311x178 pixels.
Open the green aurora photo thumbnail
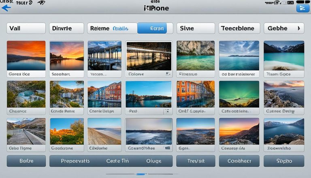pyautogui.click(x=239, y=94)
